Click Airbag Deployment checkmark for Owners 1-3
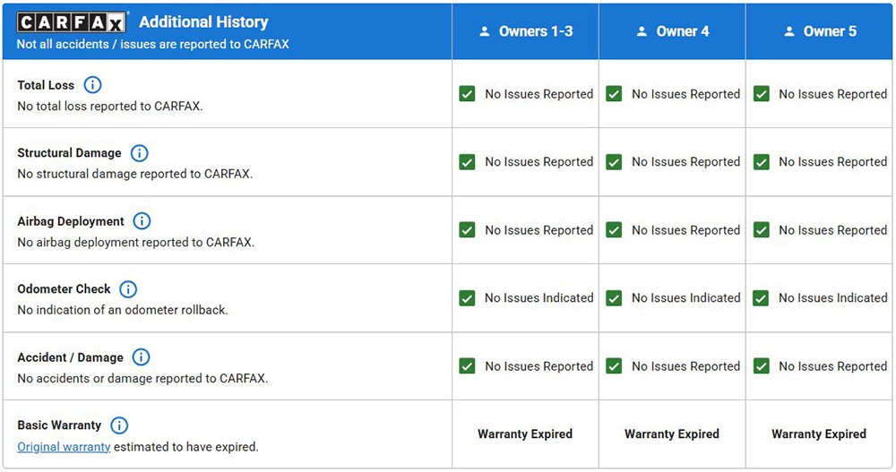Image resolution: width=896 pixels, height=472 pixels. coord(467,229)
